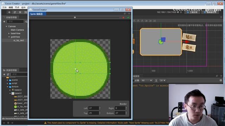Screen dimensions: 225x126
Task: Click trash icon in bottom status bar
Action: coord(8,123)
